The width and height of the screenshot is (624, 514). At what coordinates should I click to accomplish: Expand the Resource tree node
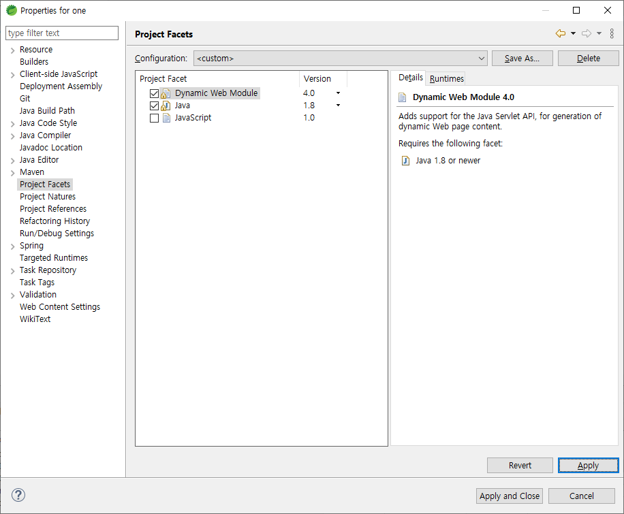click(12, 50)
